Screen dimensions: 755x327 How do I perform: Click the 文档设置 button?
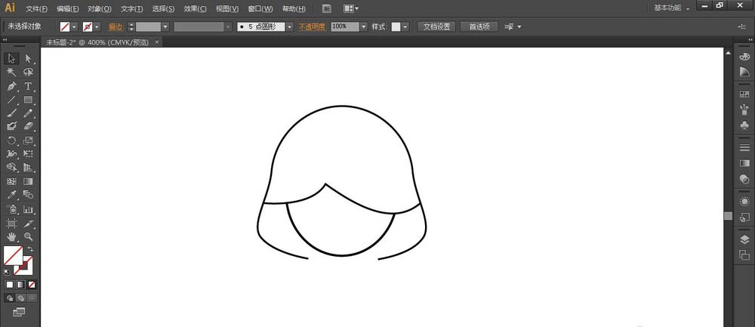tap(436, 26)
